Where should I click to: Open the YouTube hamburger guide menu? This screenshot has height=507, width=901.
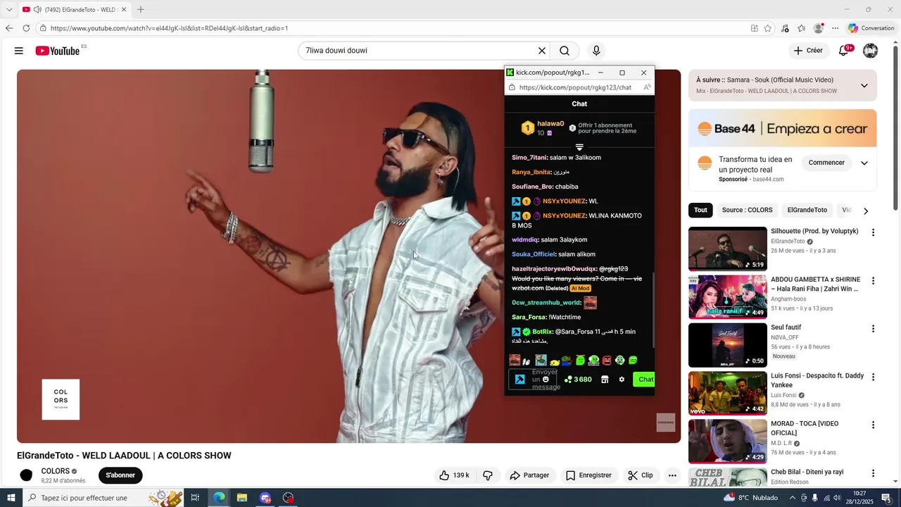pos(19,51)
